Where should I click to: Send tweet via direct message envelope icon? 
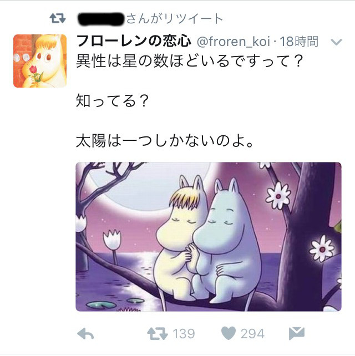click(296, 333)
